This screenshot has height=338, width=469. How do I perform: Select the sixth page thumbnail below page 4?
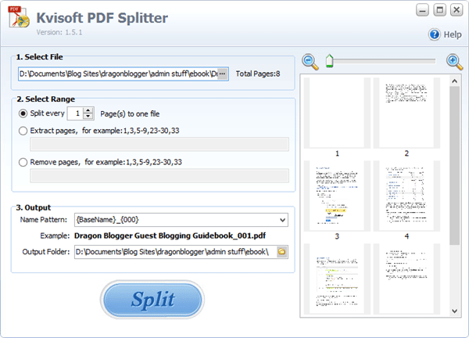[406, 279]
